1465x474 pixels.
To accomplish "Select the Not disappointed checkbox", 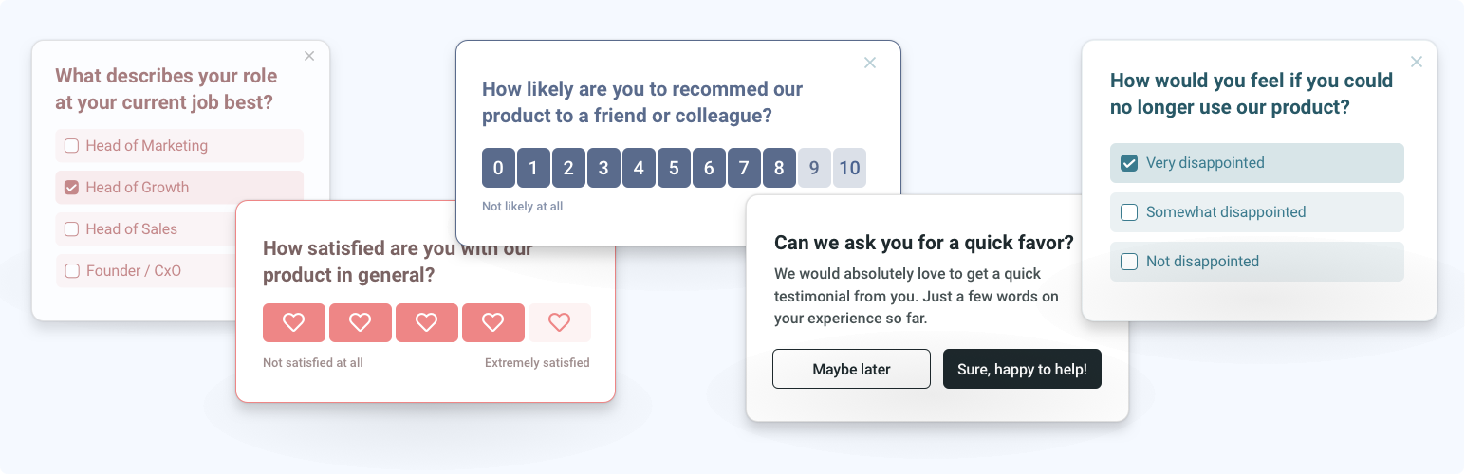I will (x=1129, y=262).
